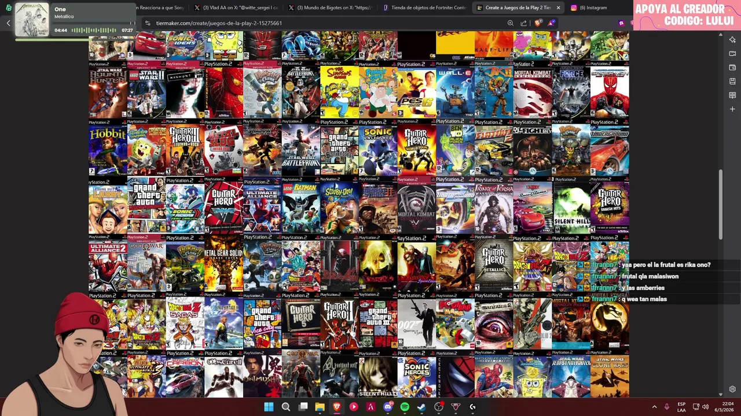Switch to the Mundo de Bigotes on X tab
This screenshot has width=741, height=416.
click(330, 8)
